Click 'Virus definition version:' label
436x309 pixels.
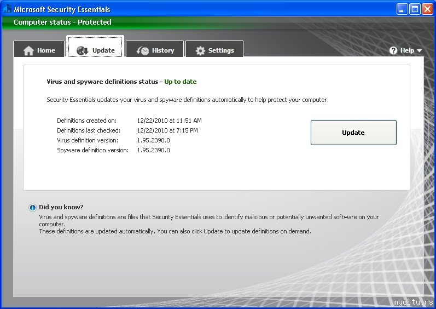point(88,140)
